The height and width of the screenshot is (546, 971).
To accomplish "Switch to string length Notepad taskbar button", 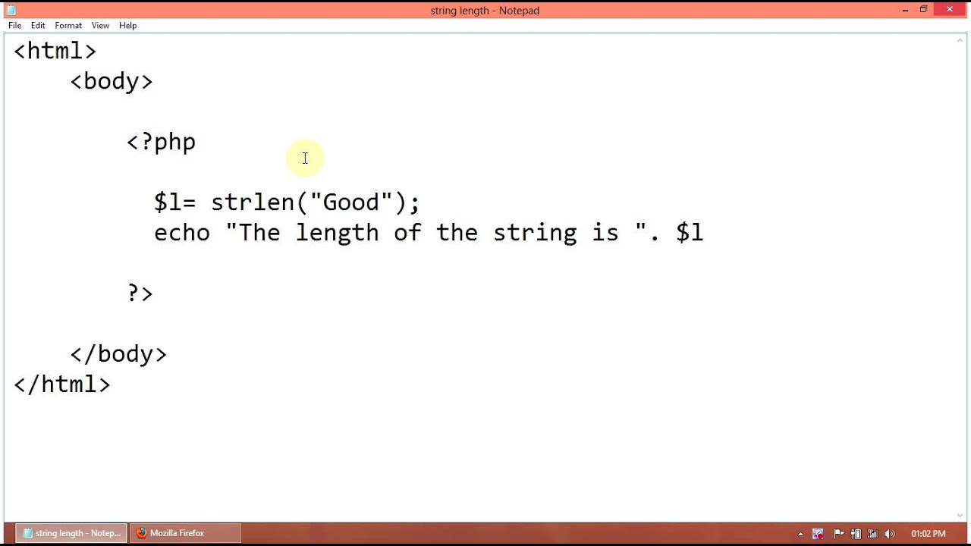I will [x=71, y=533].
